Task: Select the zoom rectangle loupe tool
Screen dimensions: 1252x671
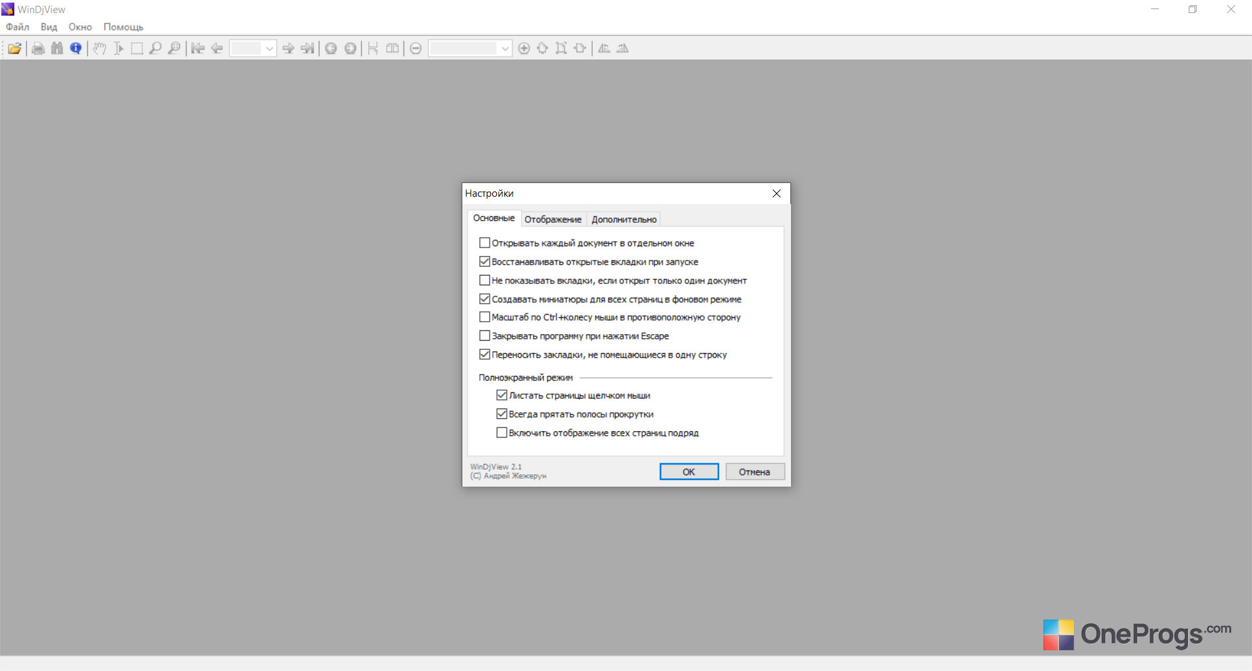Action: (174, 48)
